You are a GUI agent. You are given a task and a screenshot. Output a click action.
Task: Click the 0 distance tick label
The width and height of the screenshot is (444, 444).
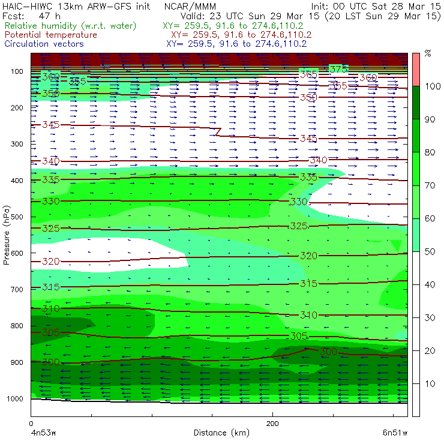pos(31,424)
